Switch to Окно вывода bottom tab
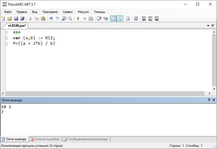The height and width of the screenshot is (149, 217). tap(14, 139)
